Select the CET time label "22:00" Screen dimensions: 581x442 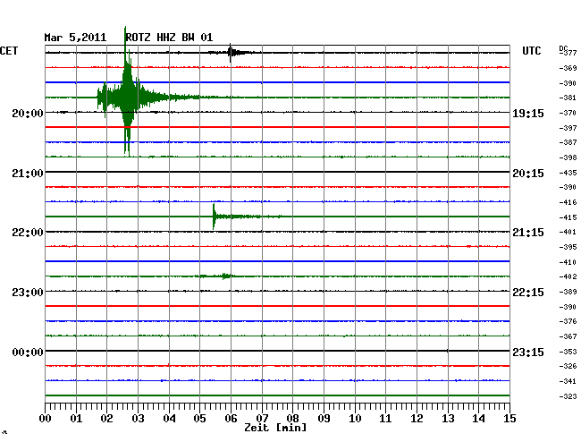tap(28, 233)
